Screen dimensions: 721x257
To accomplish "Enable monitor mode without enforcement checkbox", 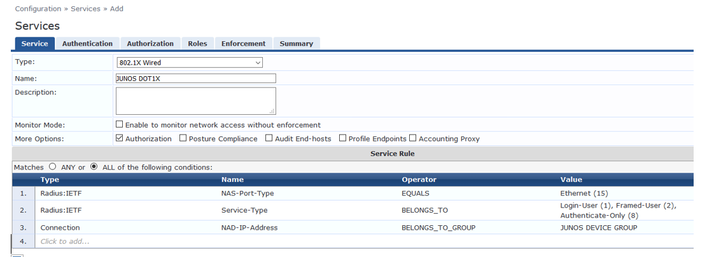I will click(119, 125).
